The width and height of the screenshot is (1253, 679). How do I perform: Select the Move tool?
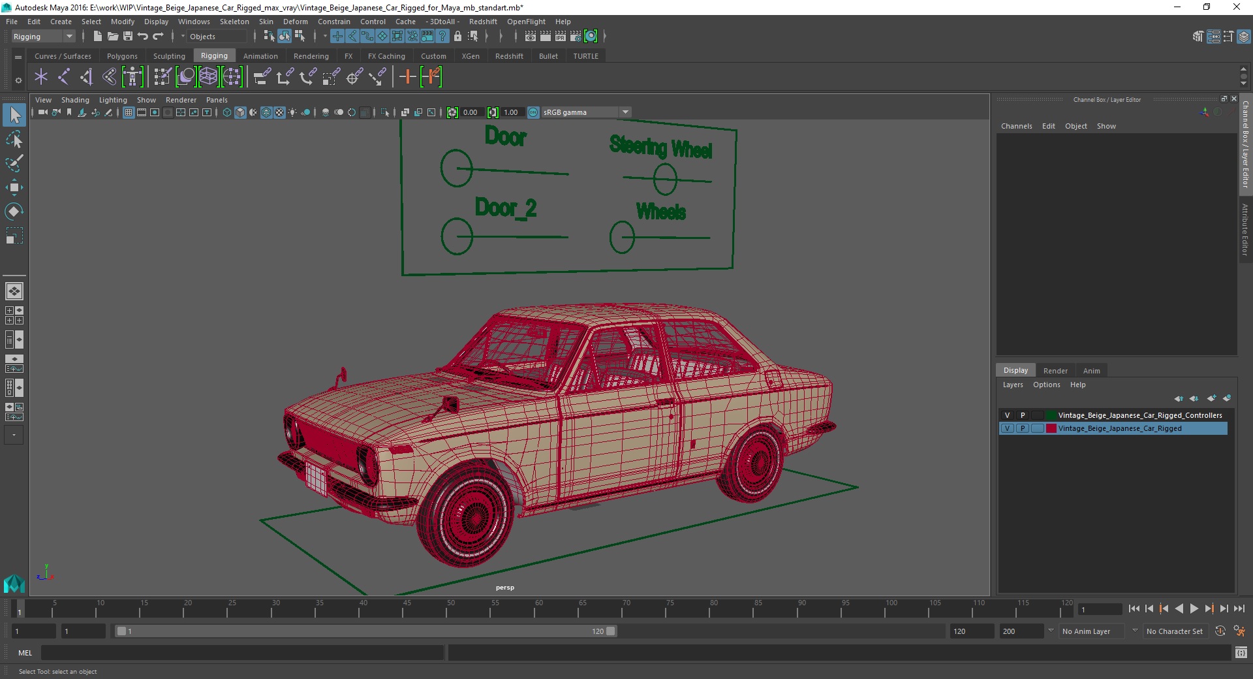click(14, 187)
